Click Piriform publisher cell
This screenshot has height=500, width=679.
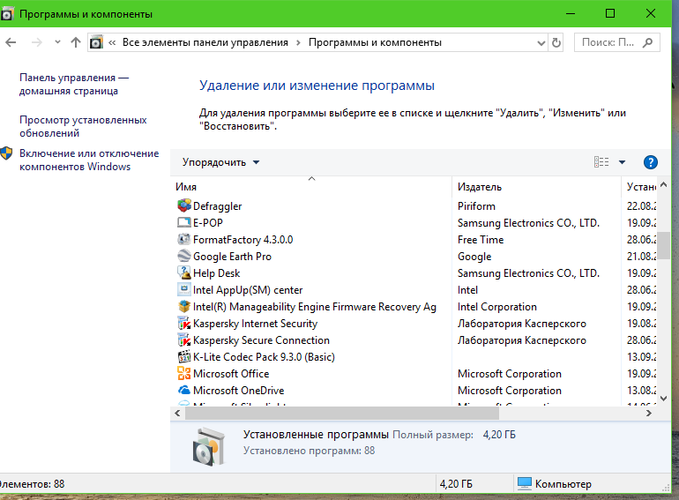(x=476, y=206)
